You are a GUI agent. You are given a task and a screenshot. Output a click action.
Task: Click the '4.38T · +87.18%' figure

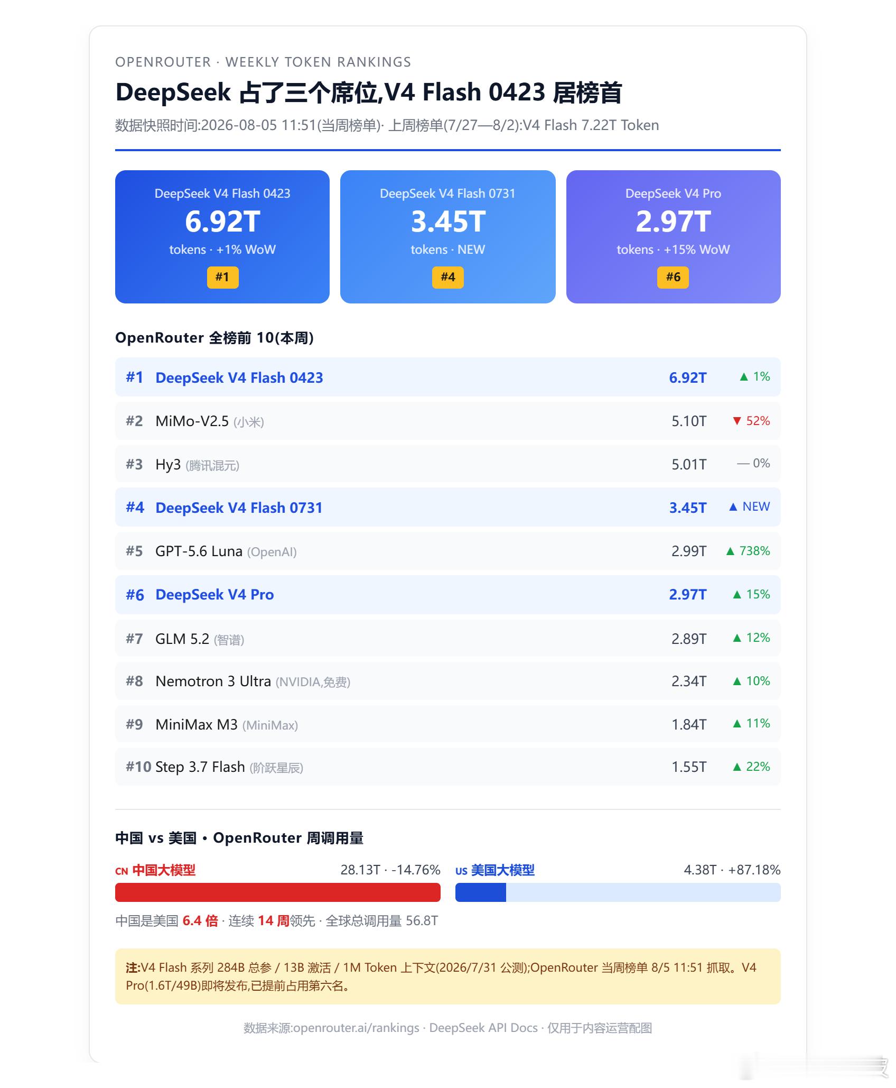(732, 870)
